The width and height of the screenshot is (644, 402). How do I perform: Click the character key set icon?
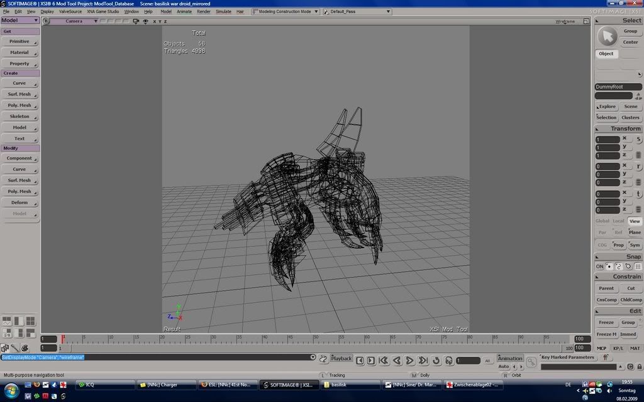tap(605, 357)
